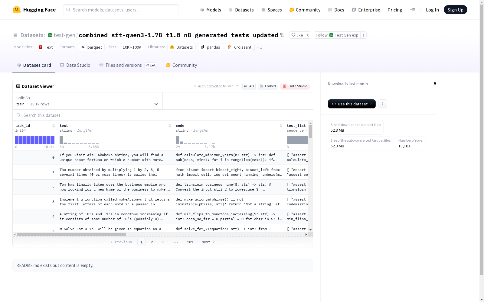The width and height of the screenshot is (484, 302).
Task: Open the extra navigation menu icon
Action: [x=413, y=10]
